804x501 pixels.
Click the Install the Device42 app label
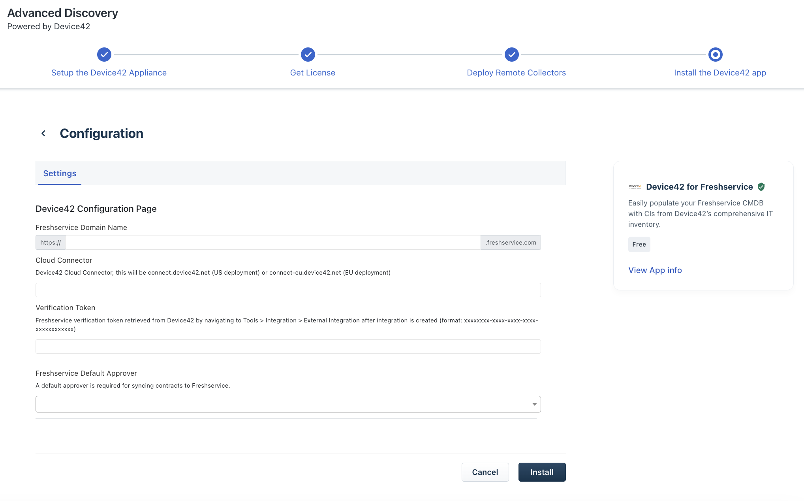[x=719, y=73]
